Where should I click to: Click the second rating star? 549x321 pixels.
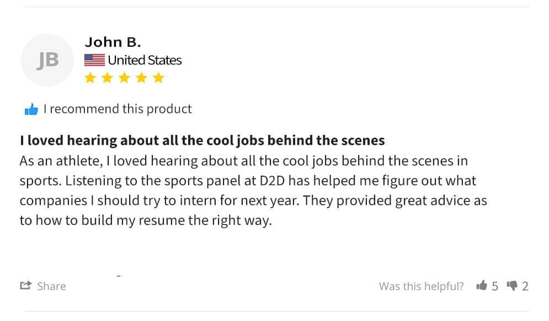coord(107,78)
